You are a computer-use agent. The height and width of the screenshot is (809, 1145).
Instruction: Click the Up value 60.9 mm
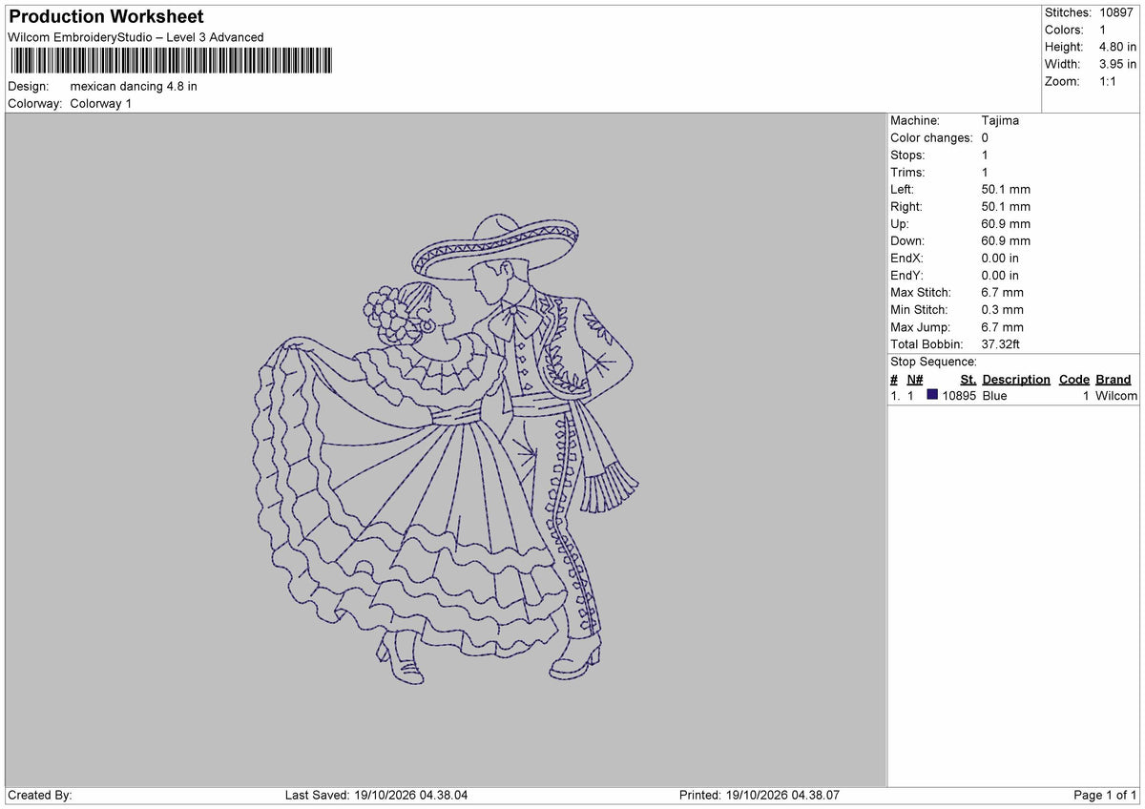[x=1006, y=223]
